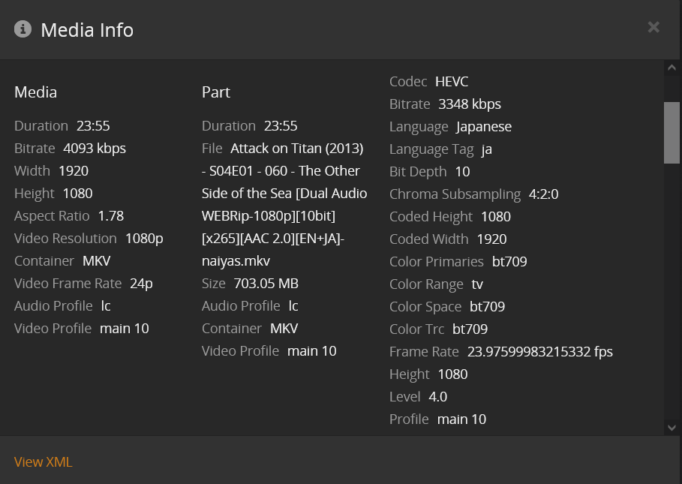Click the 4093 kbps media bitrate value
682x484 pixels.
(x=95, y=148)
